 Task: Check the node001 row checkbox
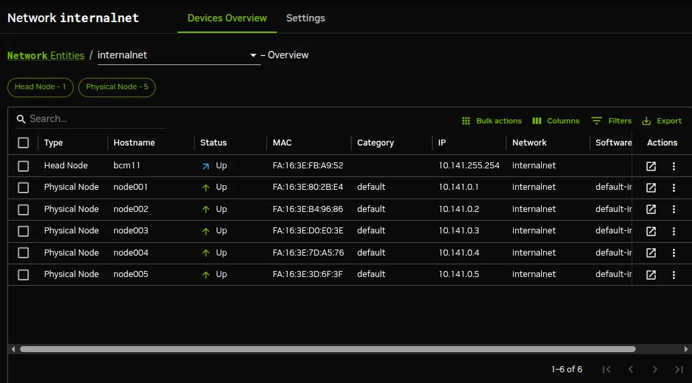pyautogui.click(x=23, y=188)
